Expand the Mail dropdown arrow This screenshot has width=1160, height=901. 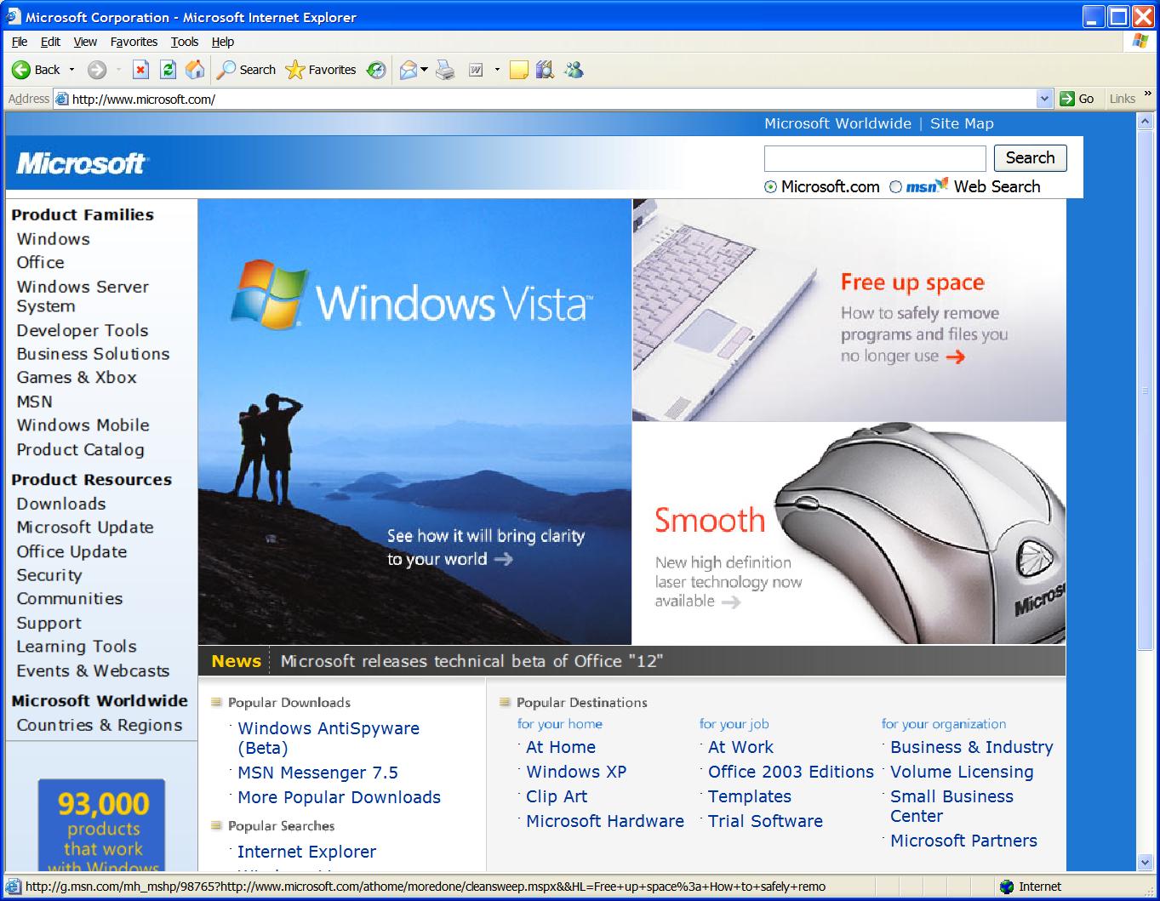coord(424,70)
